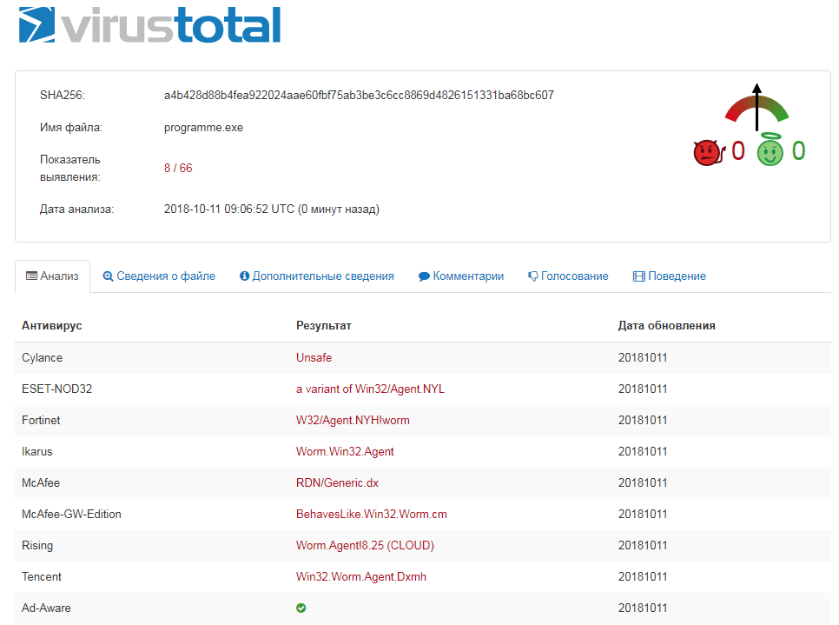Click the red malicious vote count 0
Image resolution: width=839 pixels, height=625 pixels.
coord(738,151)
